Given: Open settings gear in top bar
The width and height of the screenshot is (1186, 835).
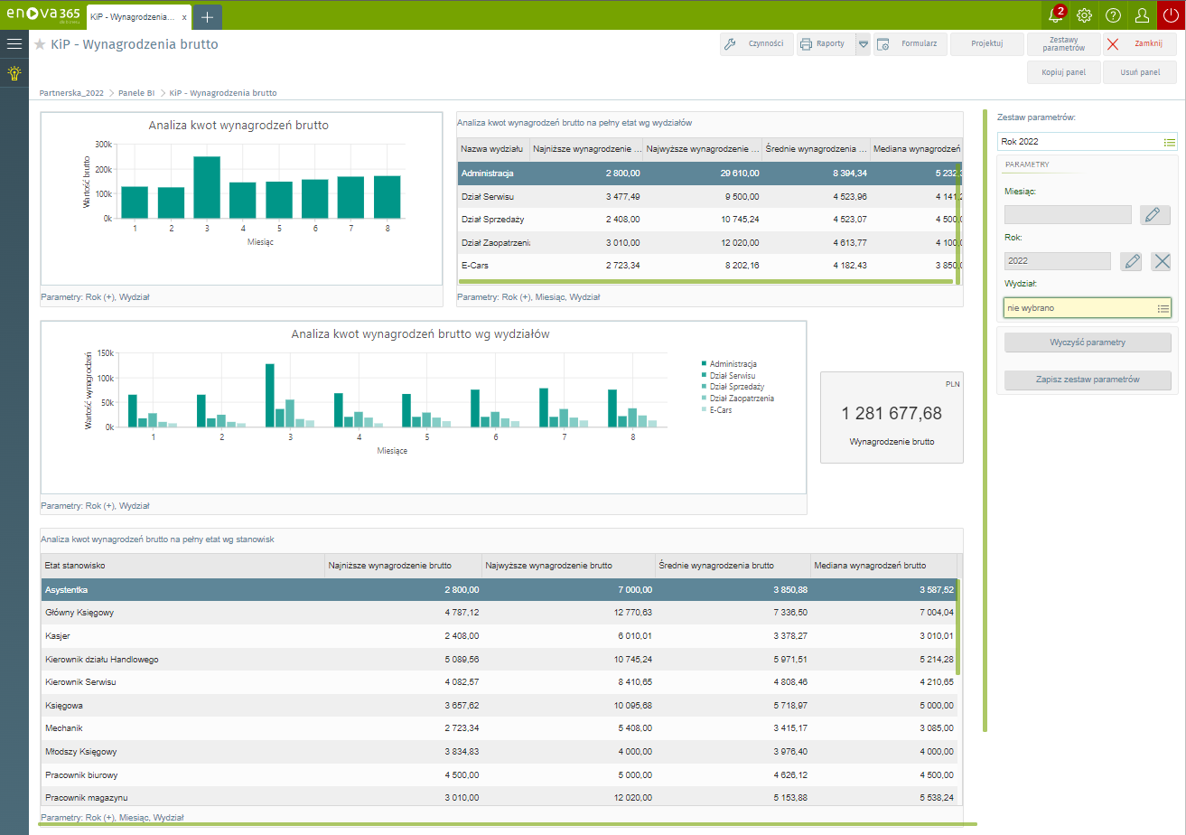Looking at the screenshot, I should click(1084, 15).
